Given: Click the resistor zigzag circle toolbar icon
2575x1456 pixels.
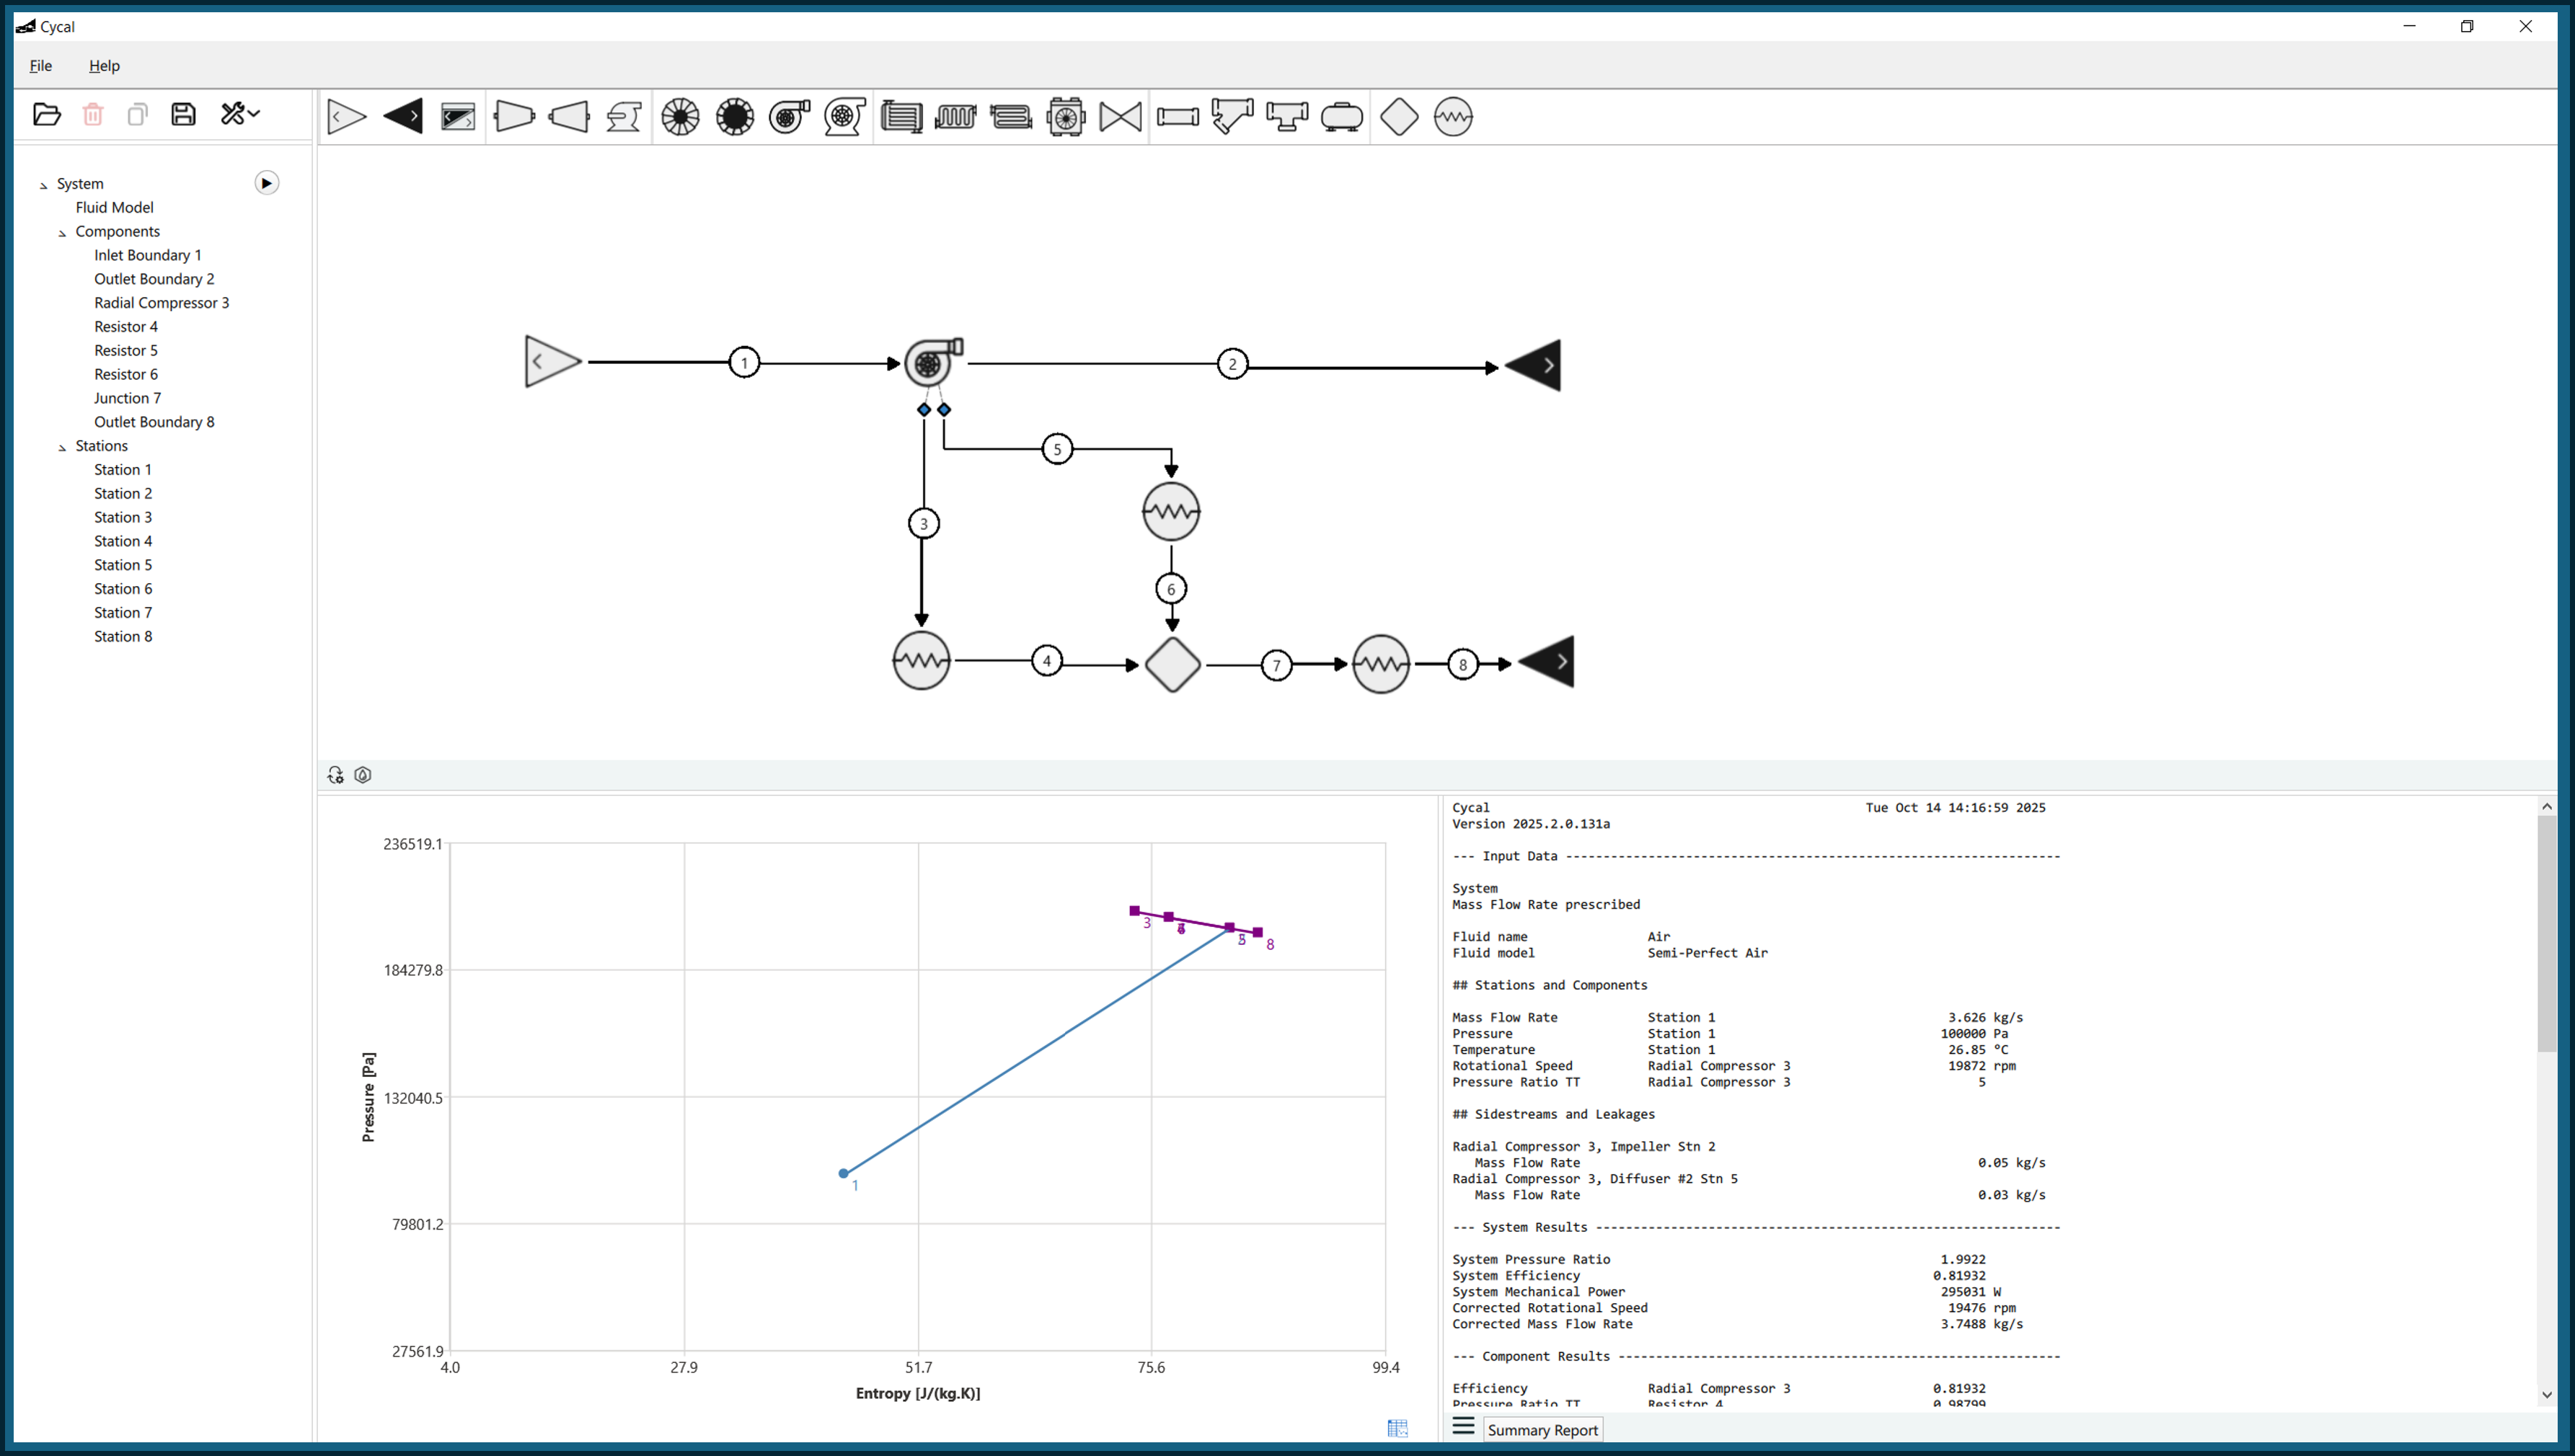Looking at the screenshot, I should click(1452, 117).
